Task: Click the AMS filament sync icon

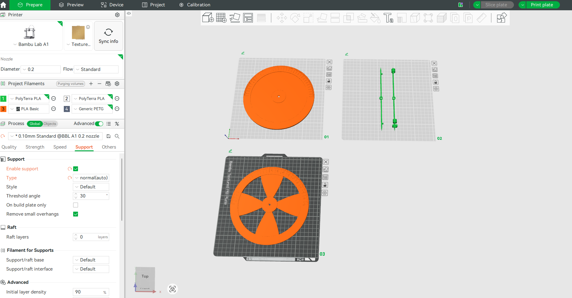Action: [108, 84]
